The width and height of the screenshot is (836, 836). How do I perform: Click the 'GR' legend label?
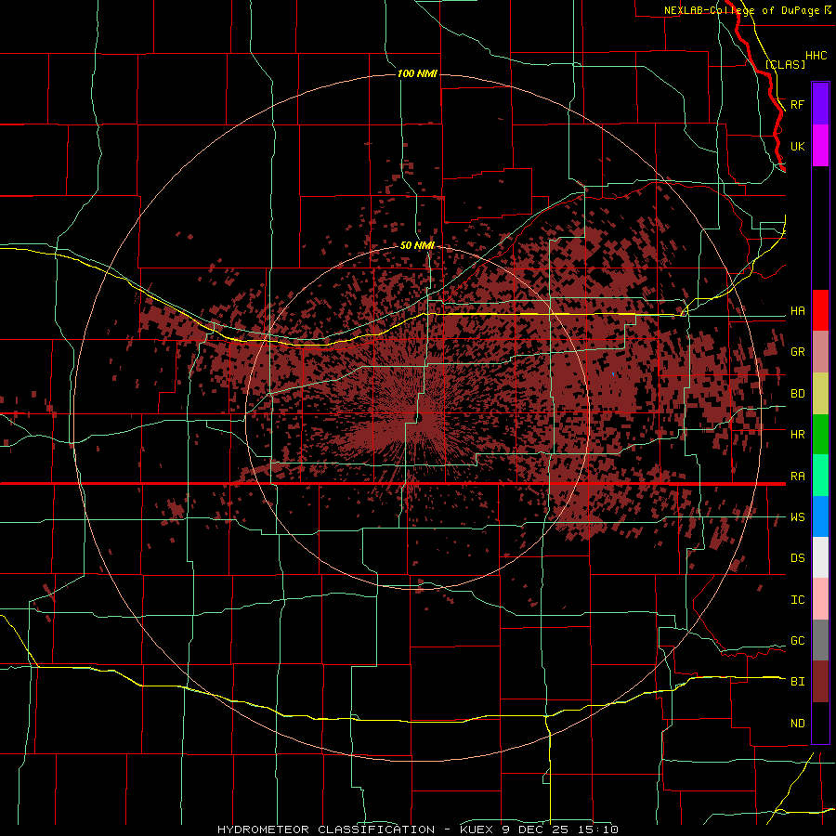798,352
